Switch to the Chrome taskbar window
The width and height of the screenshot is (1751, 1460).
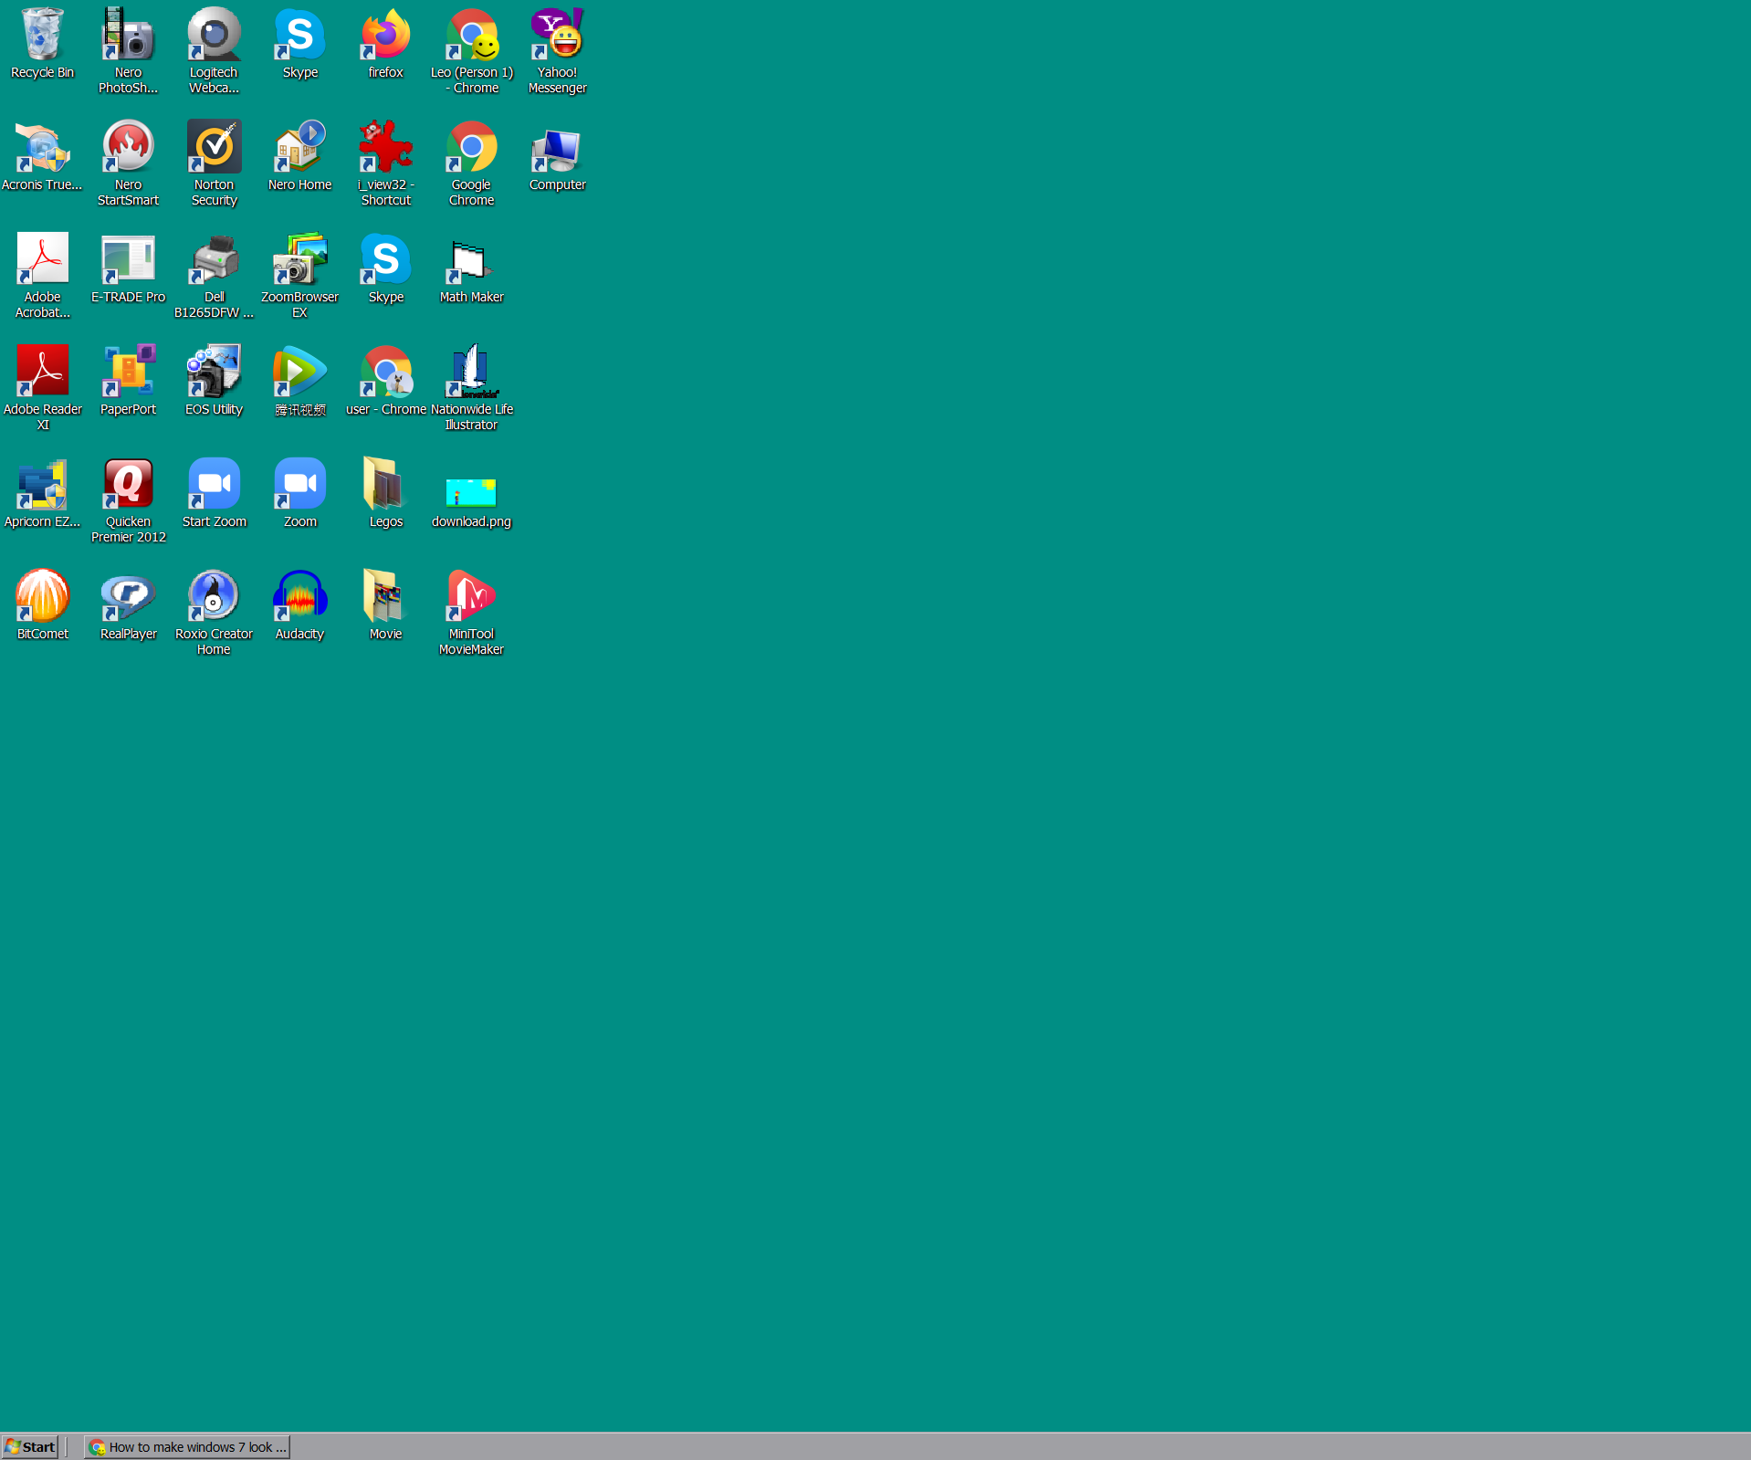click(186, 1446)
